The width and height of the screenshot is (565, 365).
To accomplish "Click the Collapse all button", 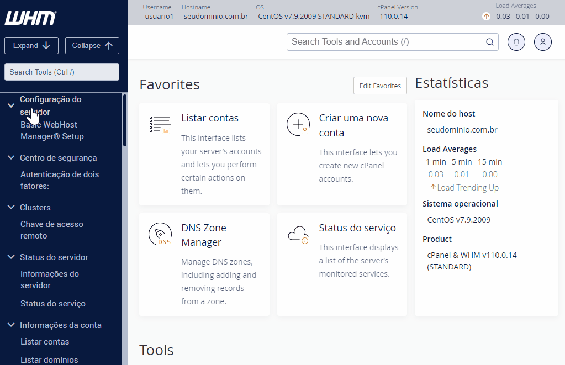I will [x=92, y=46].
